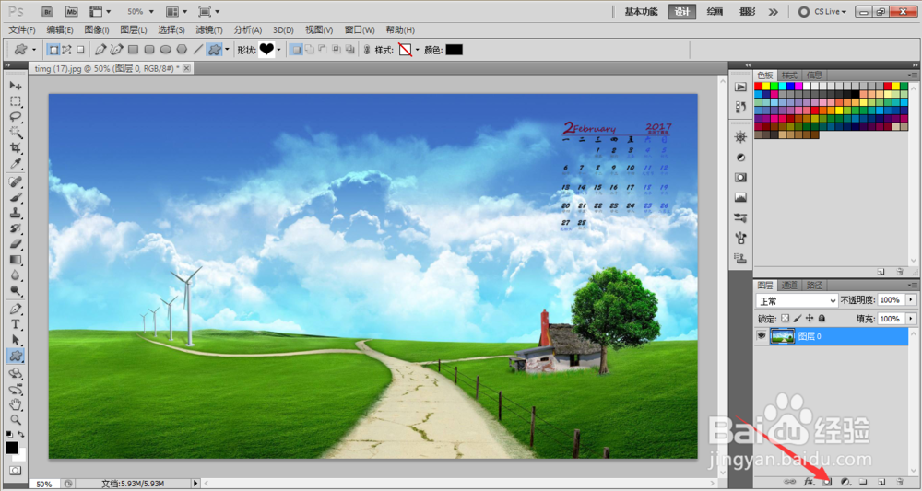Open the 窗口(W) menu
This screenshot has width=922, height=491.
(x=360, y=30)
